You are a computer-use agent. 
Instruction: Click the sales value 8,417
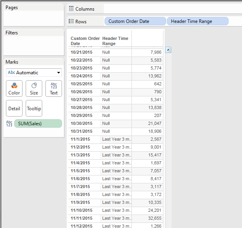click(156, 179)
